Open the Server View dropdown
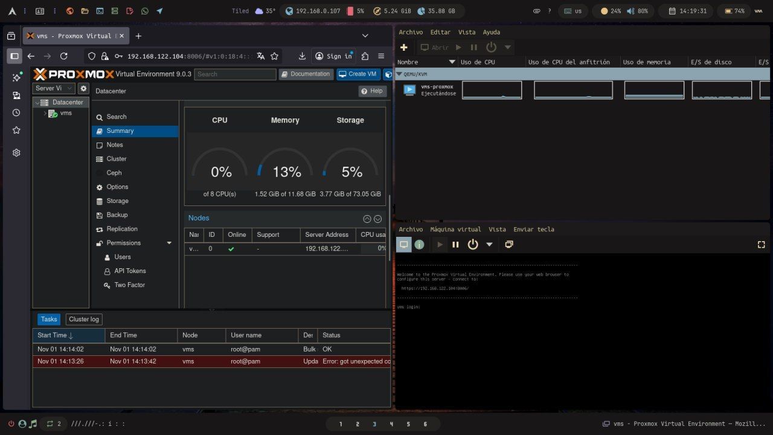Viewport: 773px width, 435px height. (x=53, y=88)
